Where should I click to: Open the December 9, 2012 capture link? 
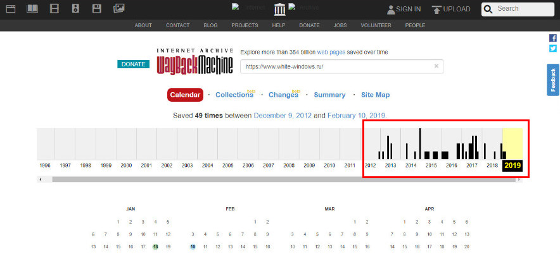click(283, 116)
